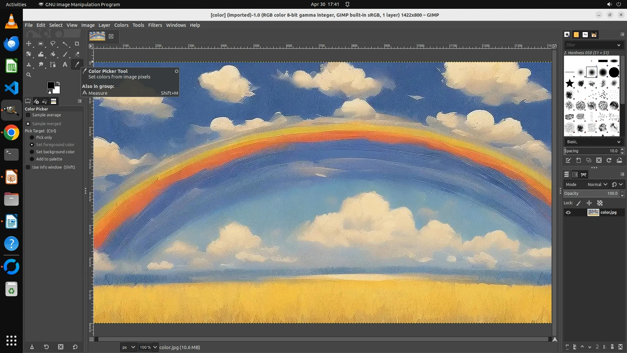The height and width of the screenshot is (353, 627).
Task: Open the layer Mode Normal dropdown
Action: (597, 184)
